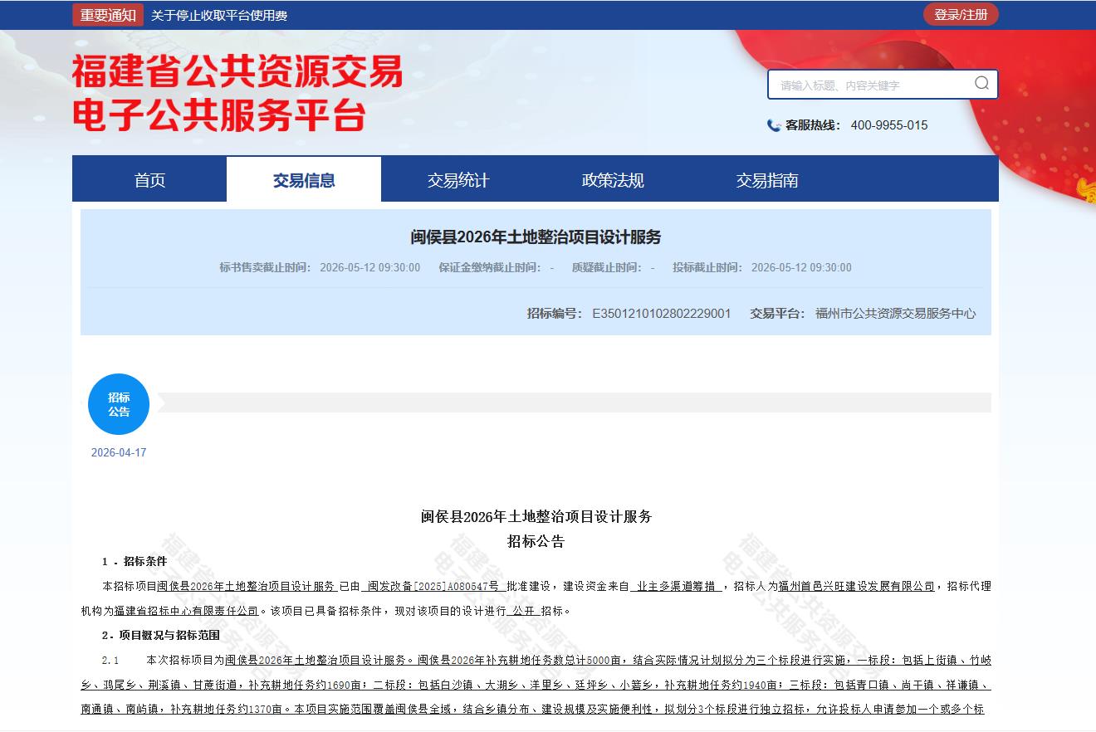Click the 福州市公共资源交易服务中心 platform name
Image resolution: width=1096 pixels, height=732 pixels.
click(895, 314)
